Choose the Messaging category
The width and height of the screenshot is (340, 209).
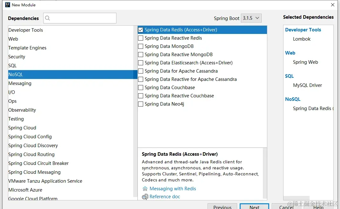pos(20,83)
